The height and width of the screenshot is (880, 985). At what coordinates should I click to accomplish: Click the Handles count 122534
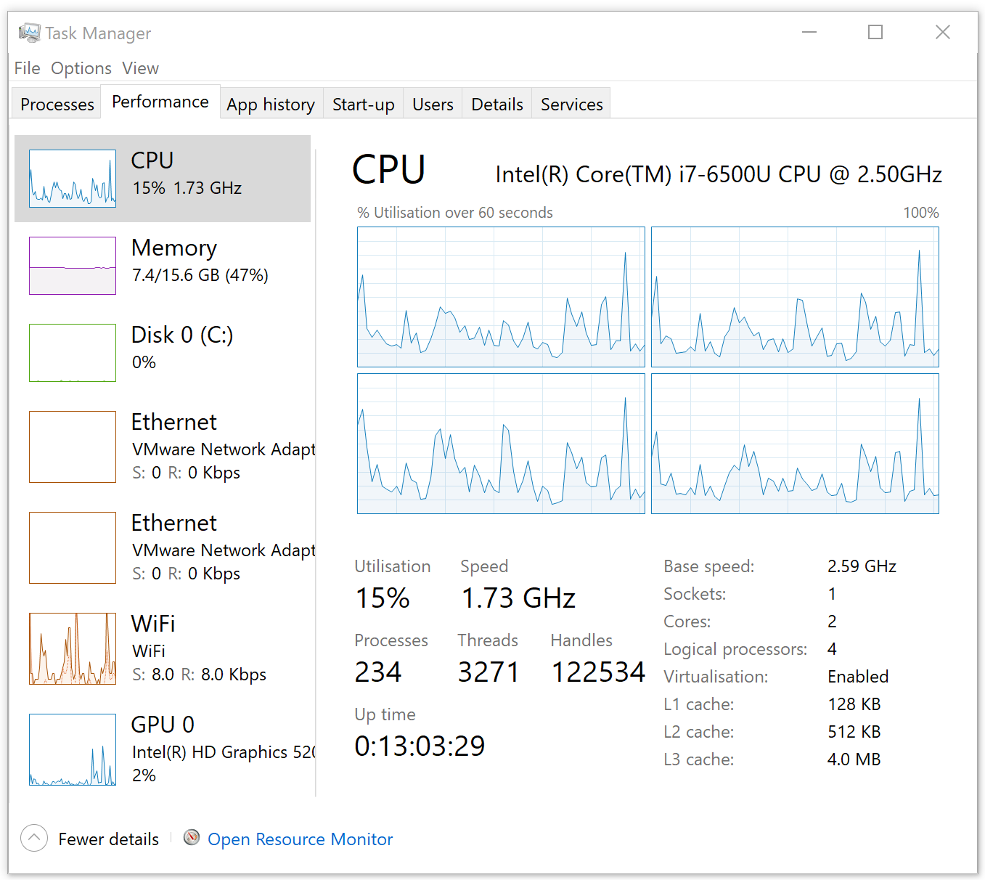point(598,672)
